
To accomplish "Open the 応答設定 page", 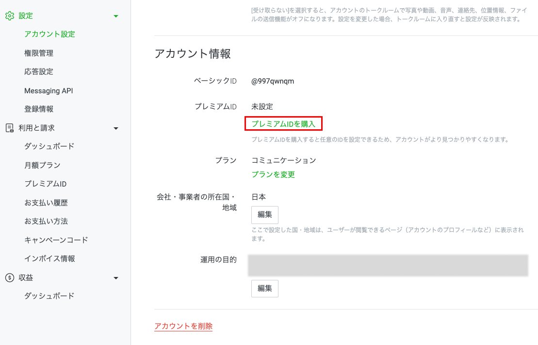I will pos(40,71).
